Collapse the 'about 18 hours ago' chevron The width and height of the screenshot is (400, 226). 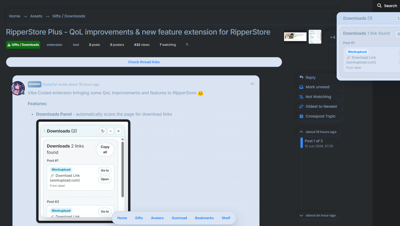(301, 132)
